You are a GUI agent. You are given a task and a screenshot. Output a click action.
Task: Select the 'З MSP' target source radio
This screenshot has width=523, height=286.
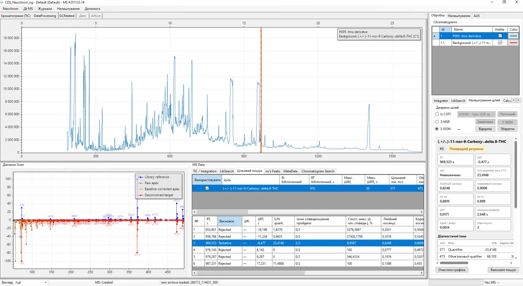(x=437, y=121)
